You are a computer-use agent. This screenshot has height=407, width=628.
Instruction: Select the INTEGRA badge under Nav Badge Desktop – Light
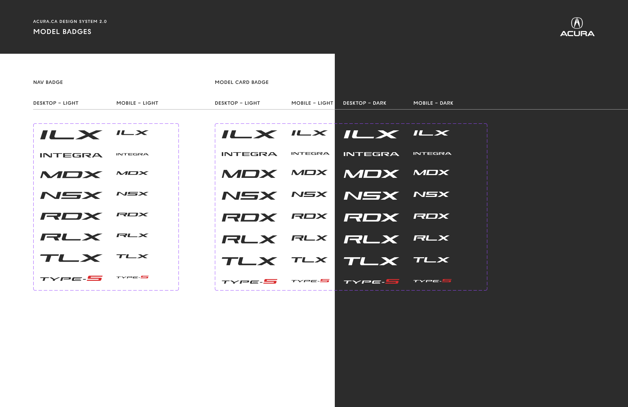(x=71, y=155)
